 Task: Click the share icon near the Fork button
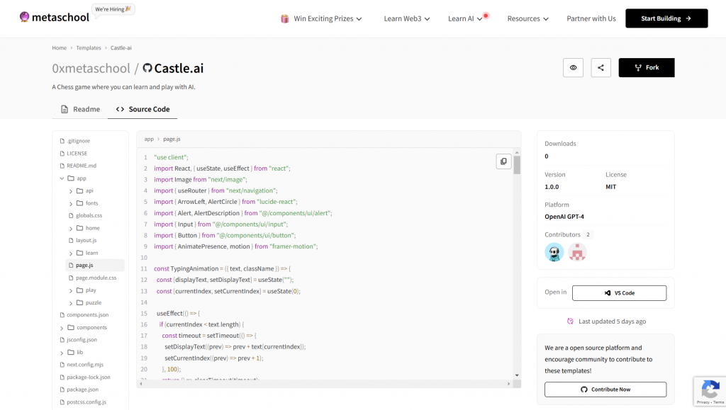tap(601, 67)
